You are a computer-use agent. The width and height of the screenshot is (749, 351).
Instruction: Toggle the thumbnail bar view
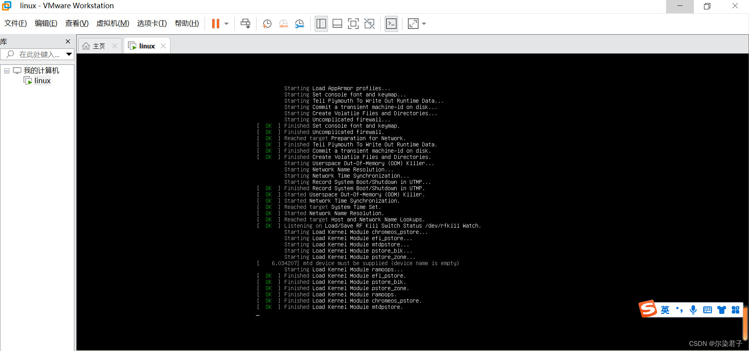pyautogui.click(x=337, y=24)
